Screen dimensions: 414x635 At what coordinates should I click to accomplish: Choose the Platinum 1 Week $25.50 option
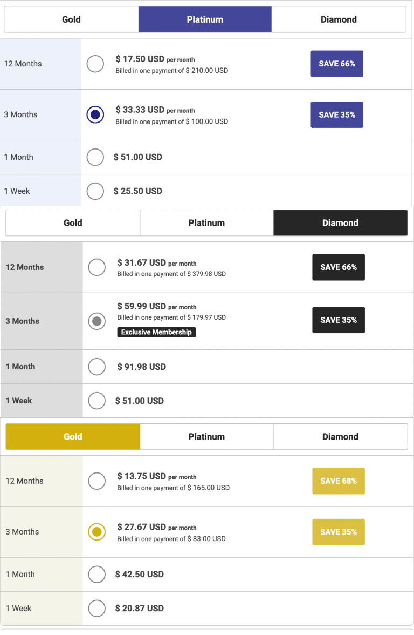(x=95, y=191)
